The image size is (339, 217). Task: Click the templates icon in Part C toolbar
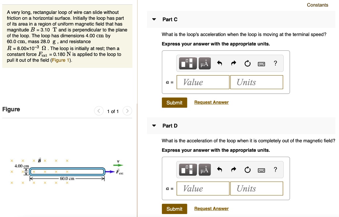188,64
